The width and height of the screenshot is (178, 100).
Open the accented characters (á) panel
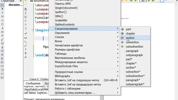(x=2, y=47)
